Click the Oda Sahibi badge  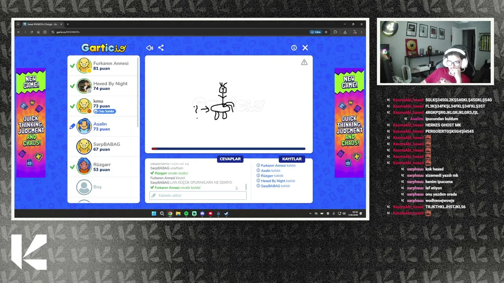[104, 111]
